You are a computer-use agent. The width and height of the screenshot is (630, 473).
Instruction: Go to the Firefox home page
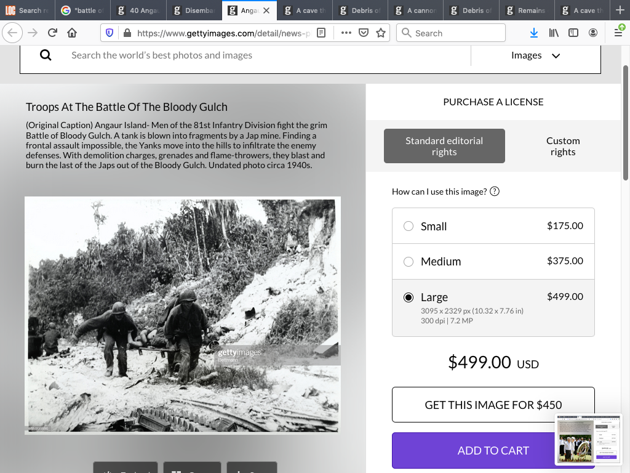[x=72, y=33]
